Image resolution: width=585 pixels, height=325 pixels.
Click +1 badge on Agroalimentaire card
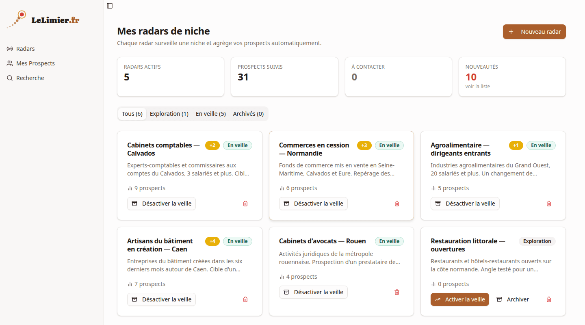tap(516, 145)
